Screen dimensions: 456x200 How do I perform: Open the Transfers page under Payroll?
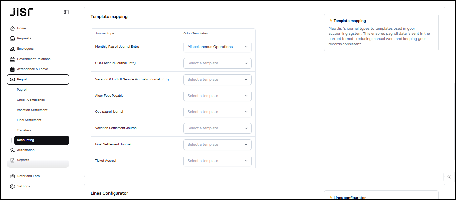tap(24, 130)
